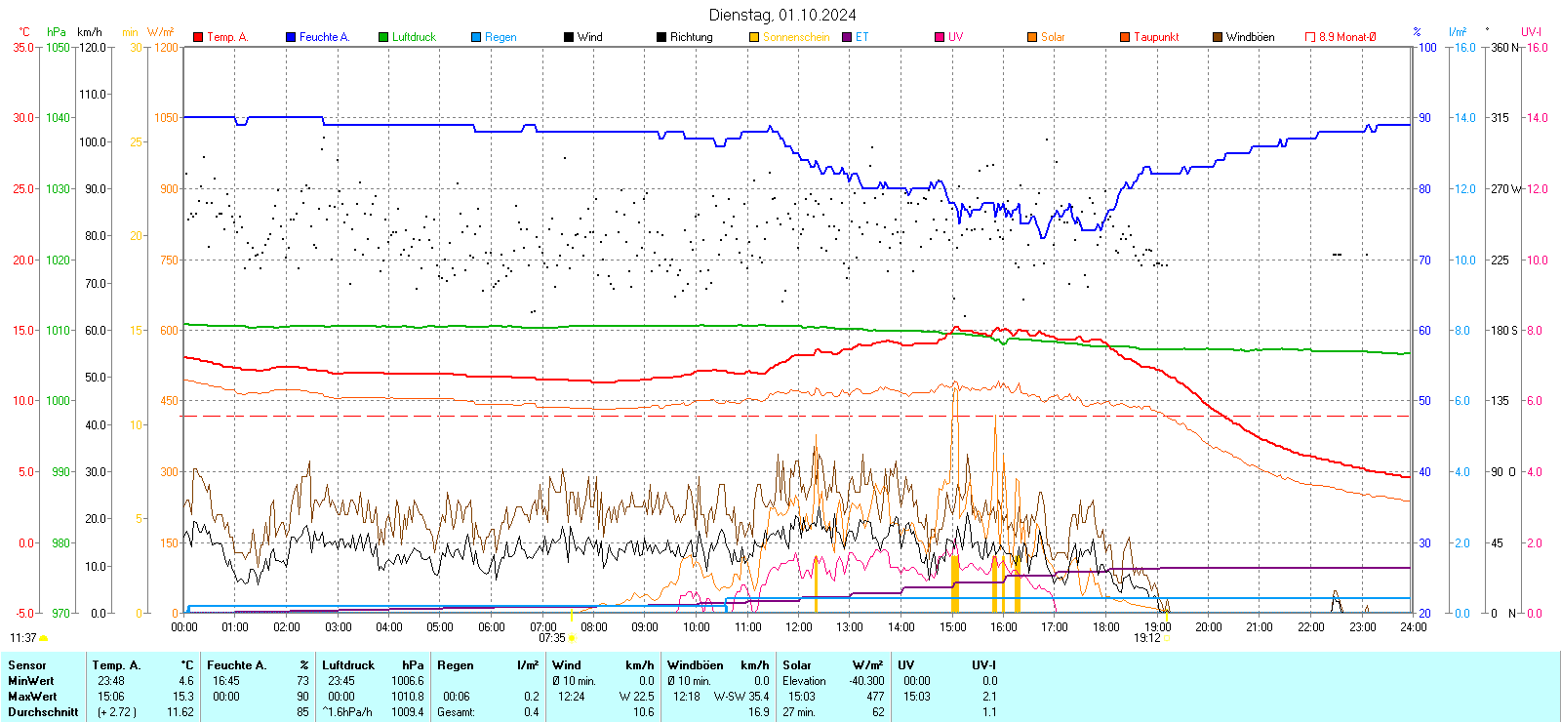
Task: Select the Windböen column header in table
Action: (x=696, y=665)
